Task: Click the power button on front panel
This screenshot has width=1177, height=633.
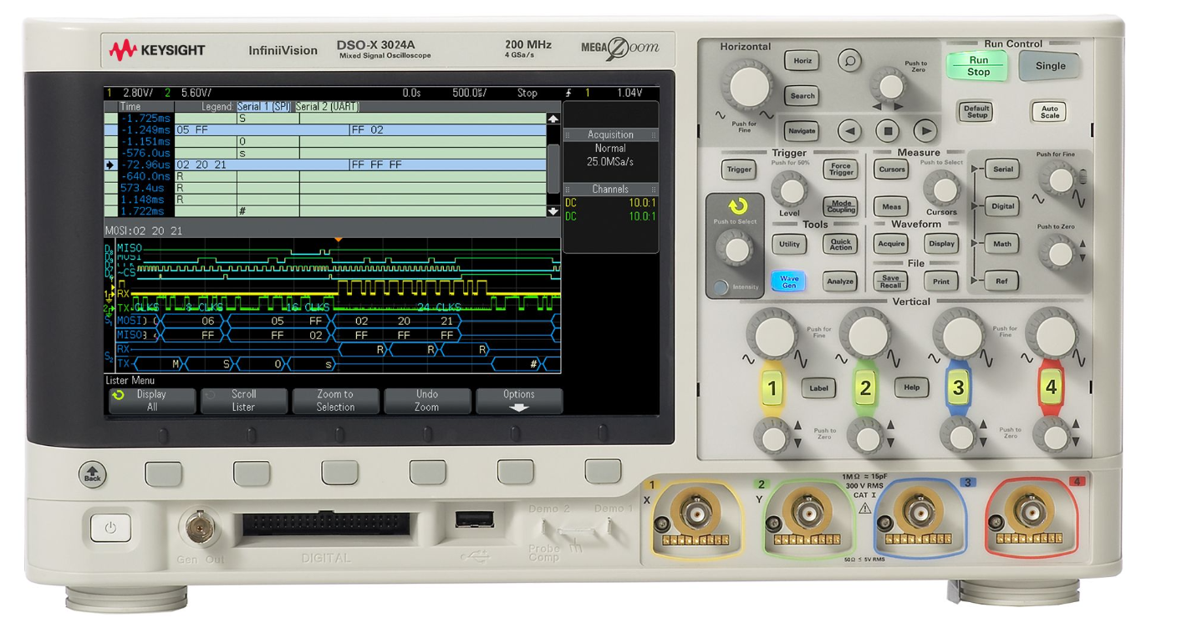Action: pyautogui.click(x=111, y=527)
